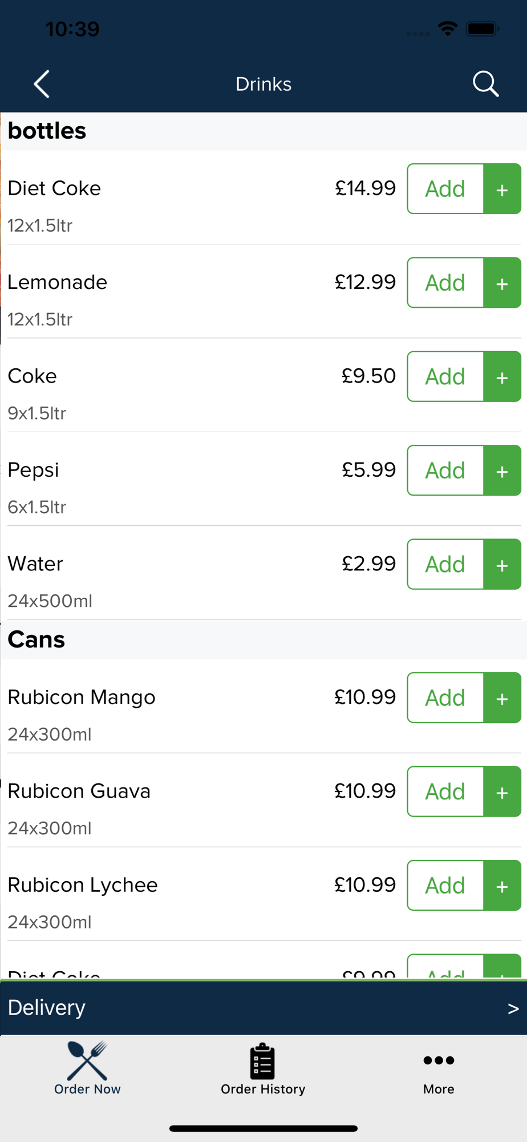Image resolution: width=527 pixels, height=1142 pixels.
Task: Go back using the left chevron
Action: coord(42,85)
